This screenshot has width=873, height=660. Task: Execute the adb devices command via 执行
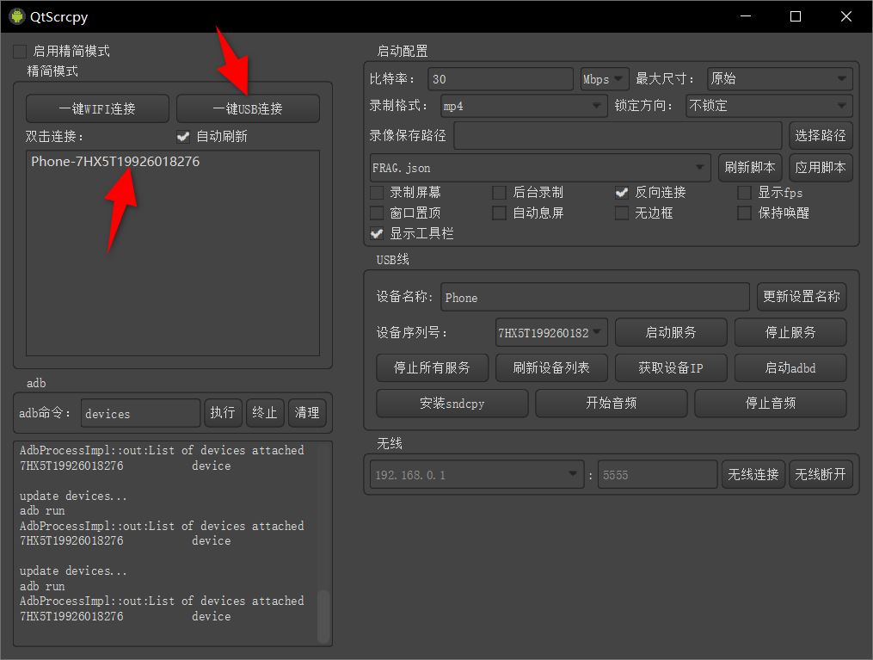[223, 412]
